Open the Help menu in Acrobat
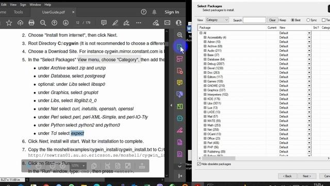The image size is (330, 186). coord(48,5)
